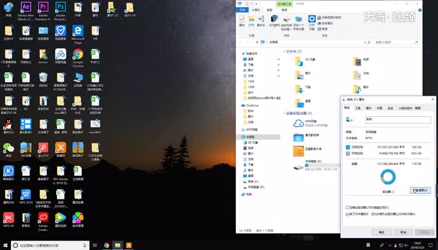Image resolution: width=438 pixels, height=250 pixels.
Task: Select 快速访问 in navigation pane
Action: [x=250, y=54]
